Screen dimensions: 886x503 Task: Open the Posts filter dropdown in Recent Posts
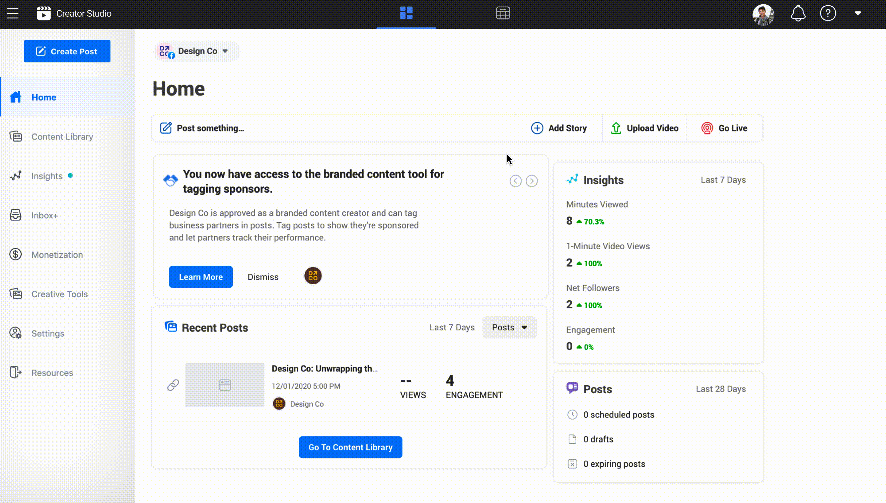click(509, 327)
